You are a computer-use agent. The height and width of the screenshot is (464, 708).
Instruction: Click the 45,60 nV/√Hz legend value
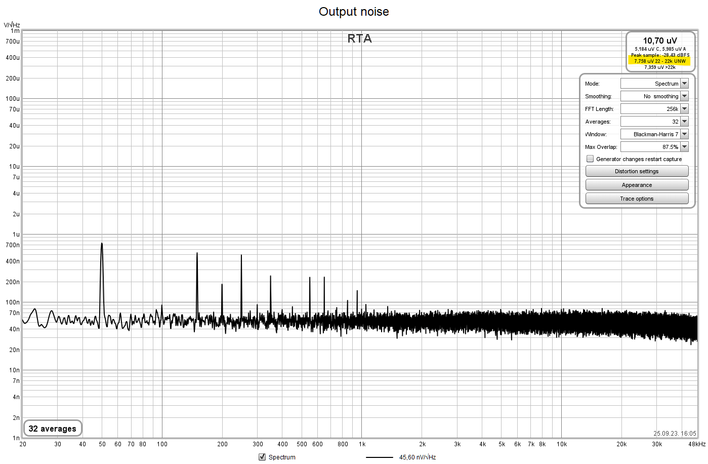coord(418,457)
